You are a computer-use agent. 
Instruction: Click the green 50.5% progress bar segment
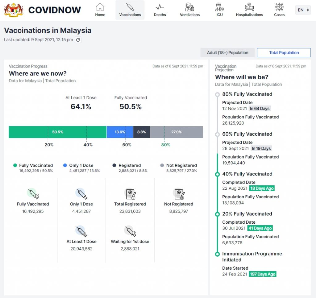coord(57,132)
